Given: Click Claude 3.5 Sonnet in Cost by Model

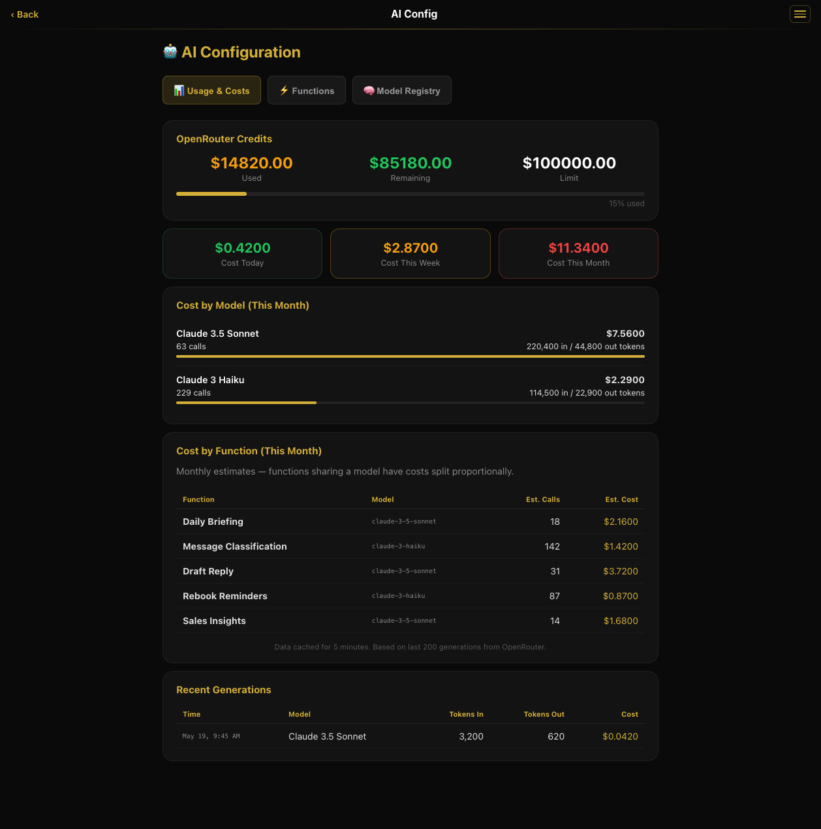Looking at the screenshot, I should point(217,334).
